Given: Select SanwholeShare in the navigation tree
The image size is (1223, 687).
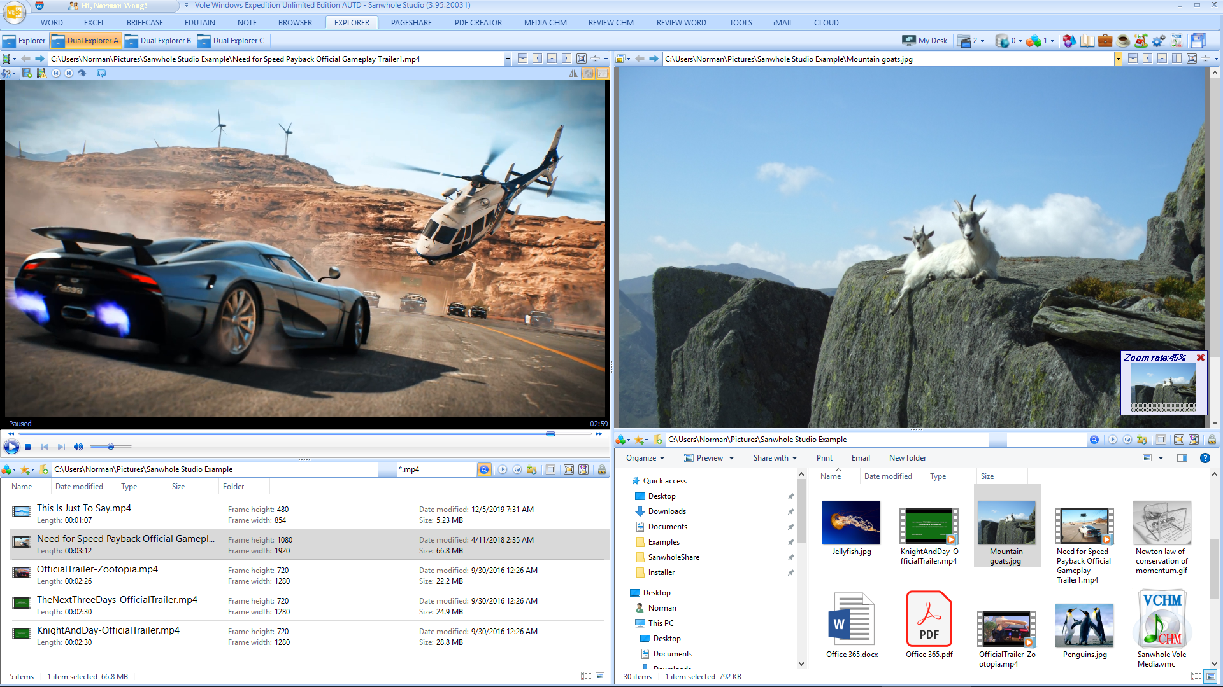Looking at the screenshot, I should (673, 557).
